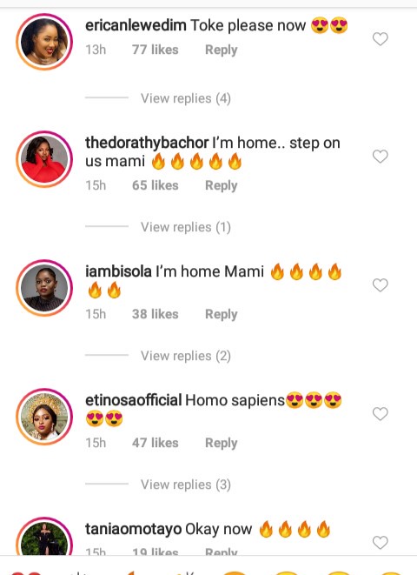Open thedorathybachor's profile avatar in red
Viewport: 417px width, 575px height.
44,159
